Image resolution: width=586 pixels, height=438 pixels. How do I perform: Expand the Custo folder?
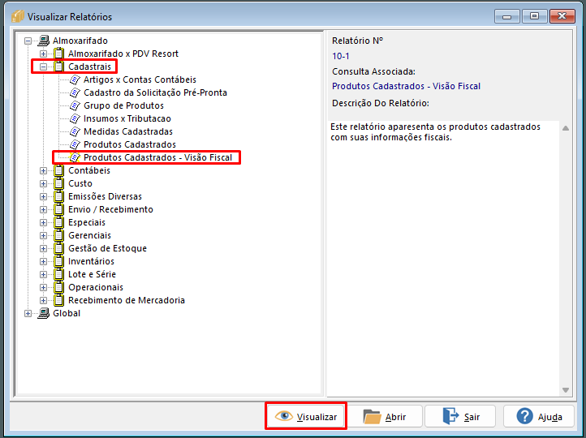click(x=43, y=183)
